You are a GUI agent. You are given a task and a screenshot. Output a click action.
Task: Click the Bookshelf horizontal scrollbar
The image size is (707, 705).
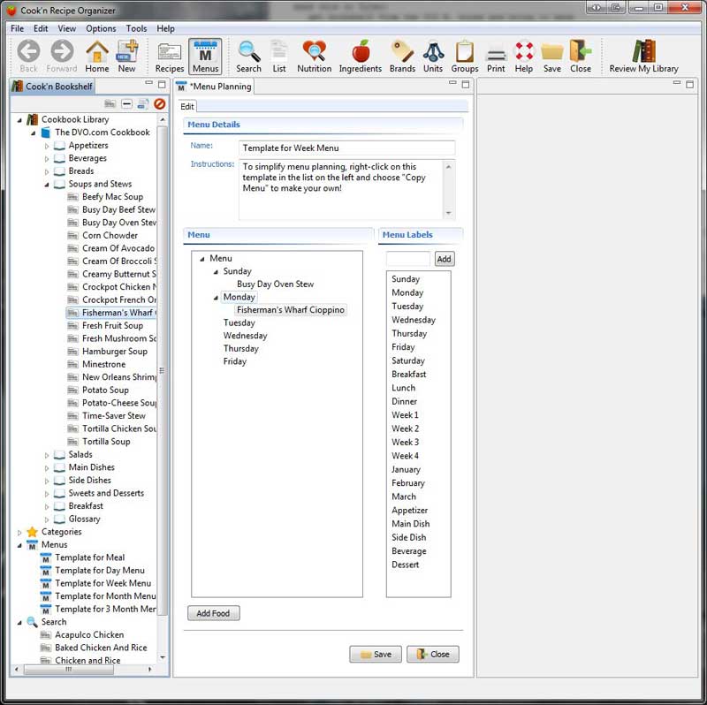coord(69,670)
